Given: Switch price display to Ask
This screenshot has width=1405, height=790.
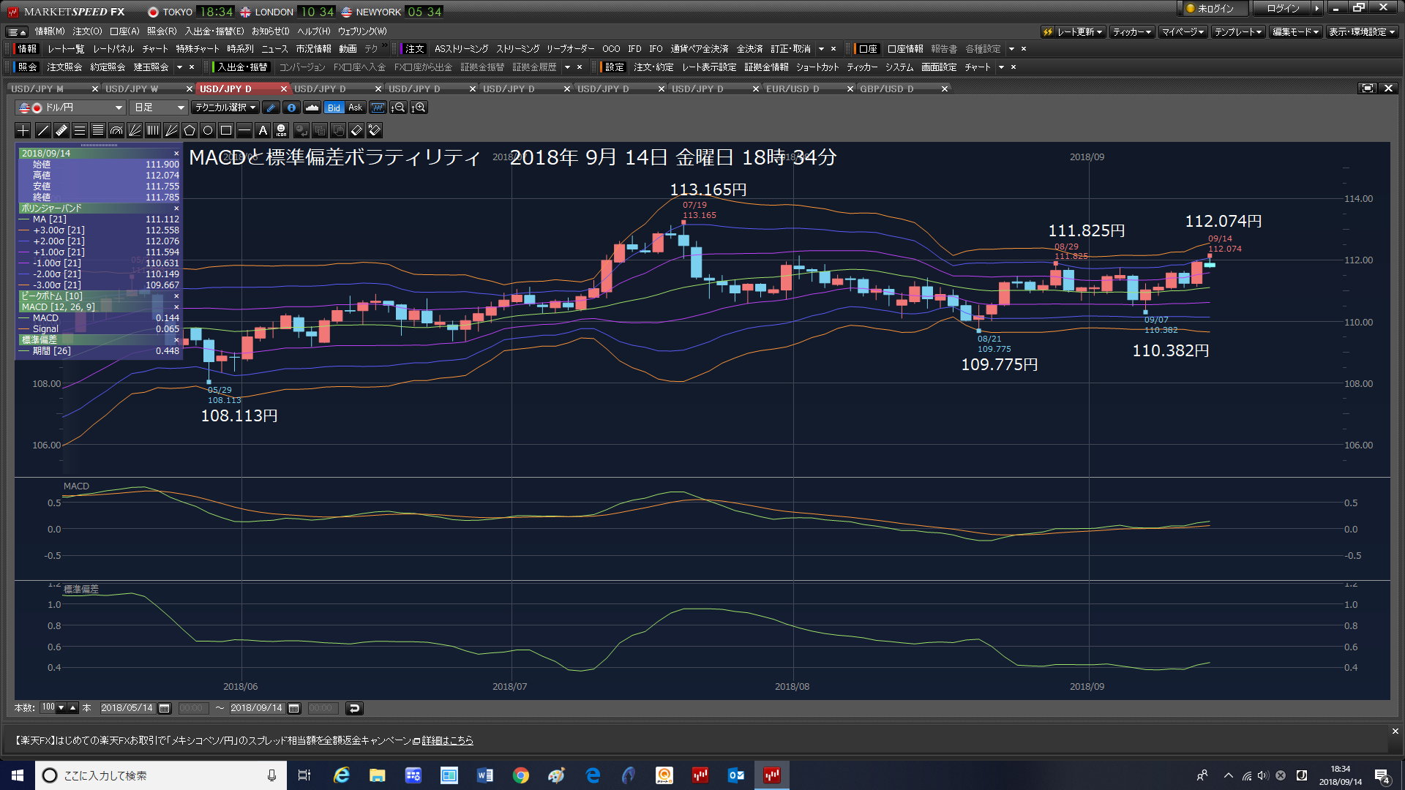Looking at the screenshot, I should pos(355,108).
